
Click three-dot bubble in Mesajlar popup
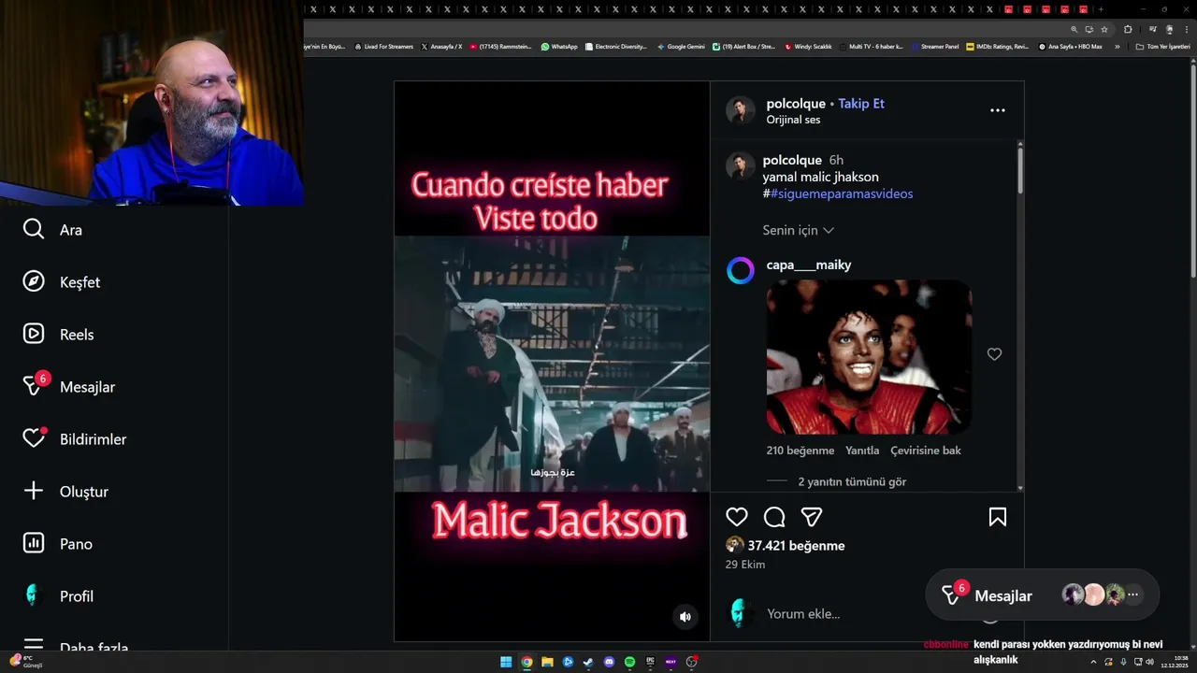point(1132,594)
